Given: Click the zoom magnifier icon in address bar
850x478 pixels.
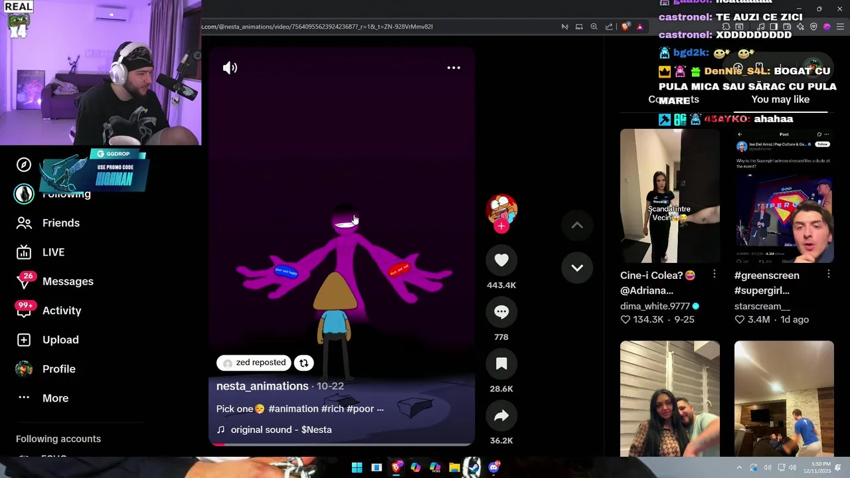Looking at the screenshot, I should click(x=594, y=27).
